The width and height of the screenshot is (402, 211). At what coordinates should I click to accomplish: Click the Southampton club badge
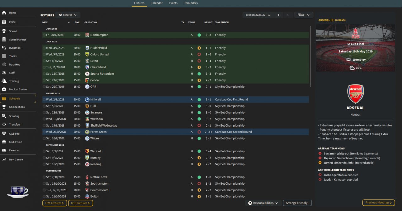[x=87, y=184]
